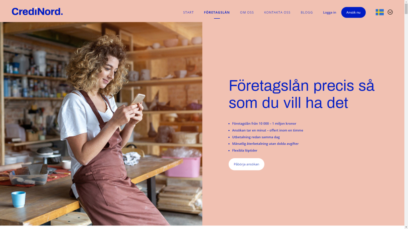Click the vertical scrollbar thumb
Screen dimensions: 408x229
(406, 9)
